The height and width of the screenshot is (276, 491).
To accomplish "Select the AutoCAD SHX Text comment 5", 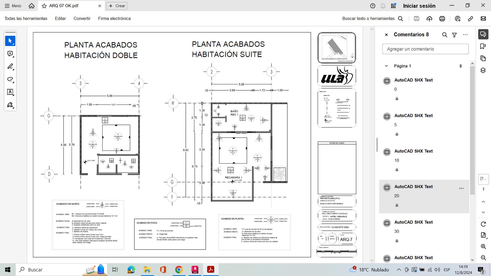I will pos(424,126).
